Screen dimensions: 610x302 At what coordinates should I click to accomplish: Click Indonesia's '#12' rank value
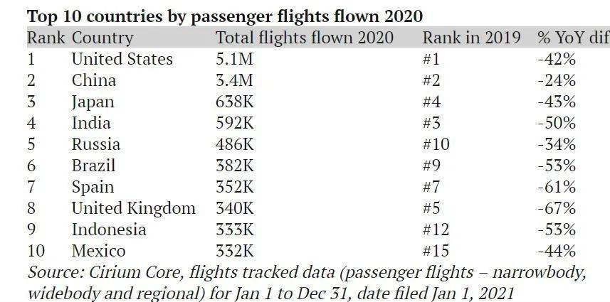[x=436, y=230]
